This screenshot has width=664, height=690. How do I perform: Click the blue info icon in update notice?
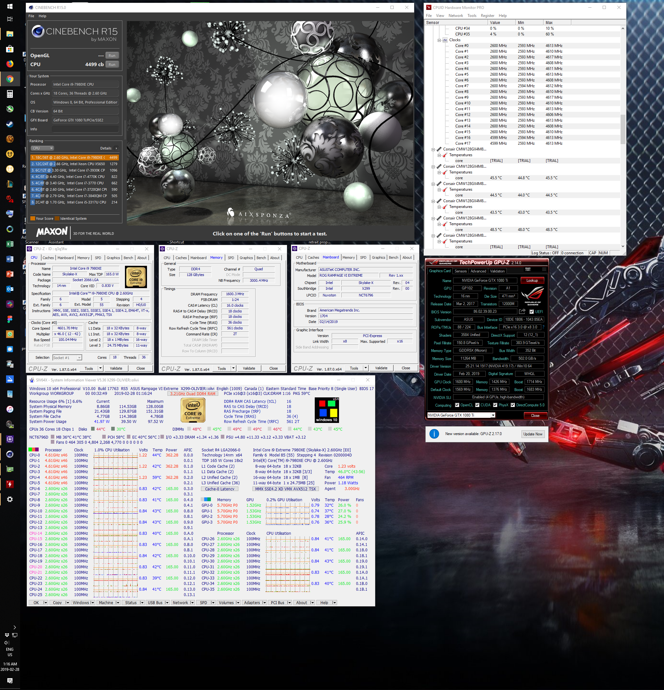[x=434, y=434]
